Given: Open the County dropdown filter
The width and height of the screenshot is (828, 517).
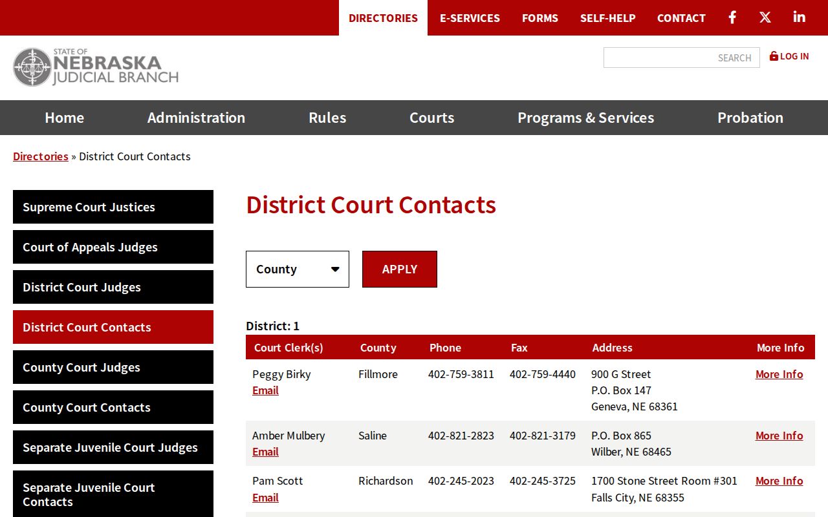Looking at the screenshot, I should click(x=298, y=269).
